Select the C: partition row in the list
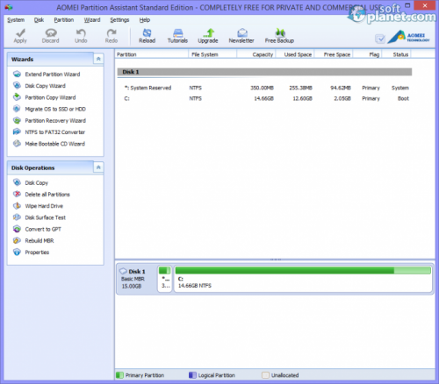Image resolution: width=439 pixels, height=384 pixels. tap(264, 99)
